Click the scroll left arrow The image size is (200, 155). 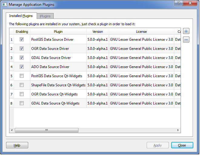(12, 130)
